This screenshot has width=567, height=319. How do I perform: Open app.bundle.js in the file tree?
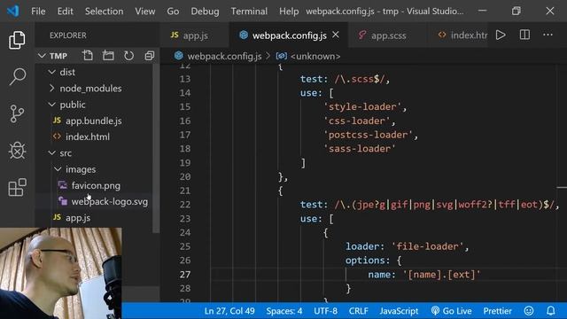pyautogui.click(x=93, y=121)
